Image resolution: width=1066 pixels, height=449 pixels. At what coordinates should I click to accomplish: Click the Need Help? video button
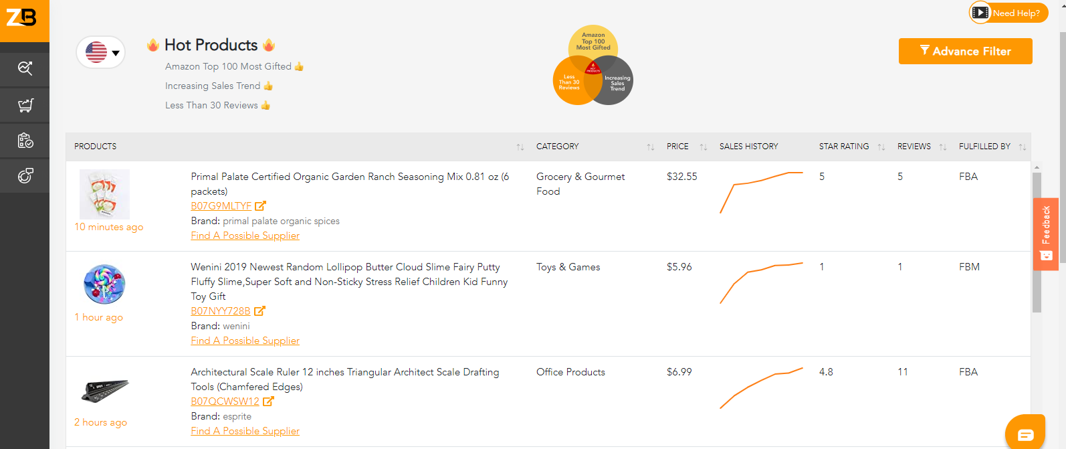tap(1008, 13)
